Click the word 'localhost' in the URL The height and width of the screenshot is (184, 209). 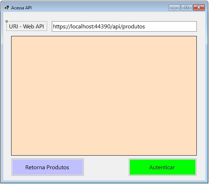(82, 26)
